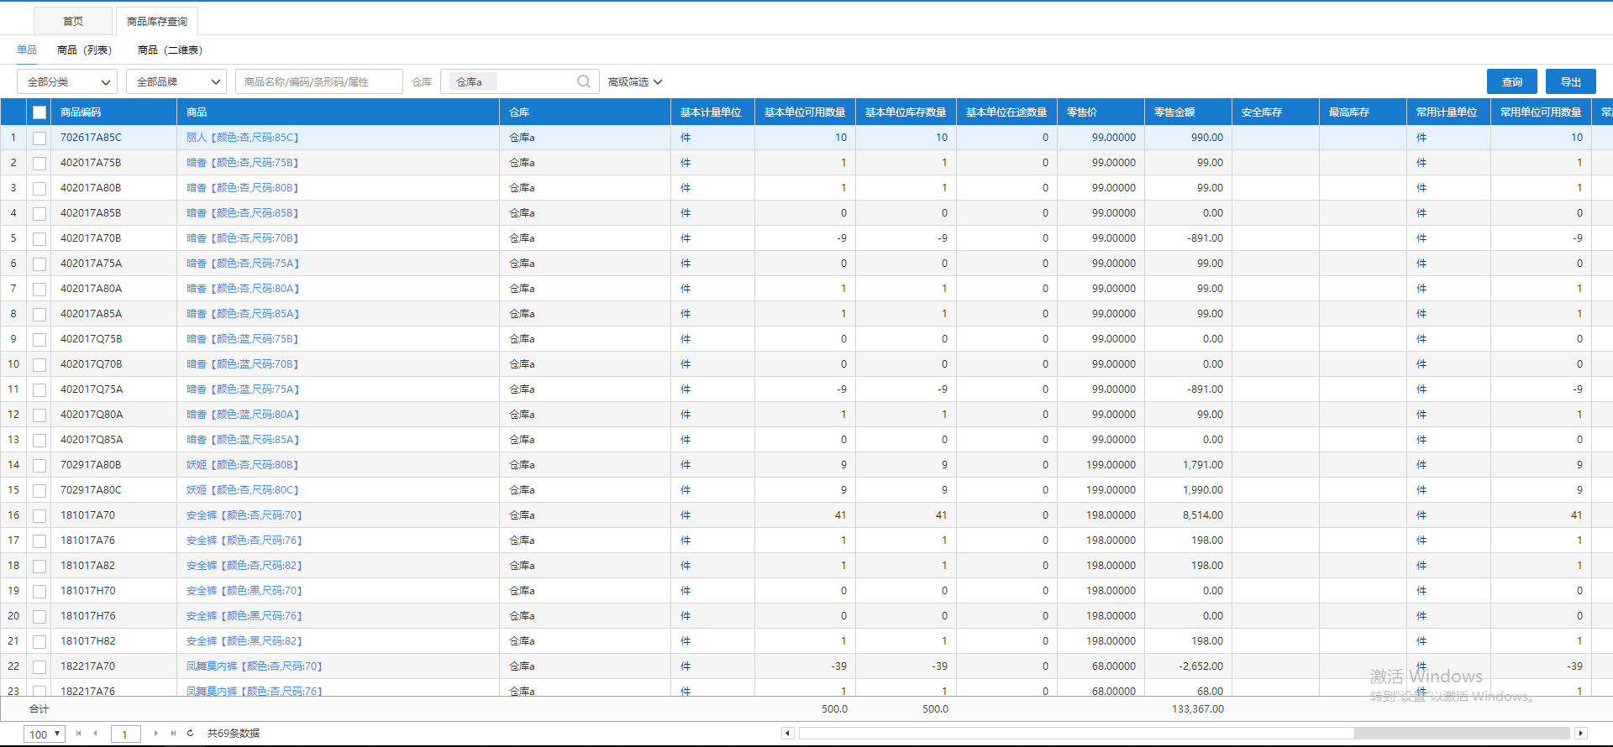Select the 商品库存查询 tab
Image resolution: width=1613 pixels, height=747 pixels.
157,21
